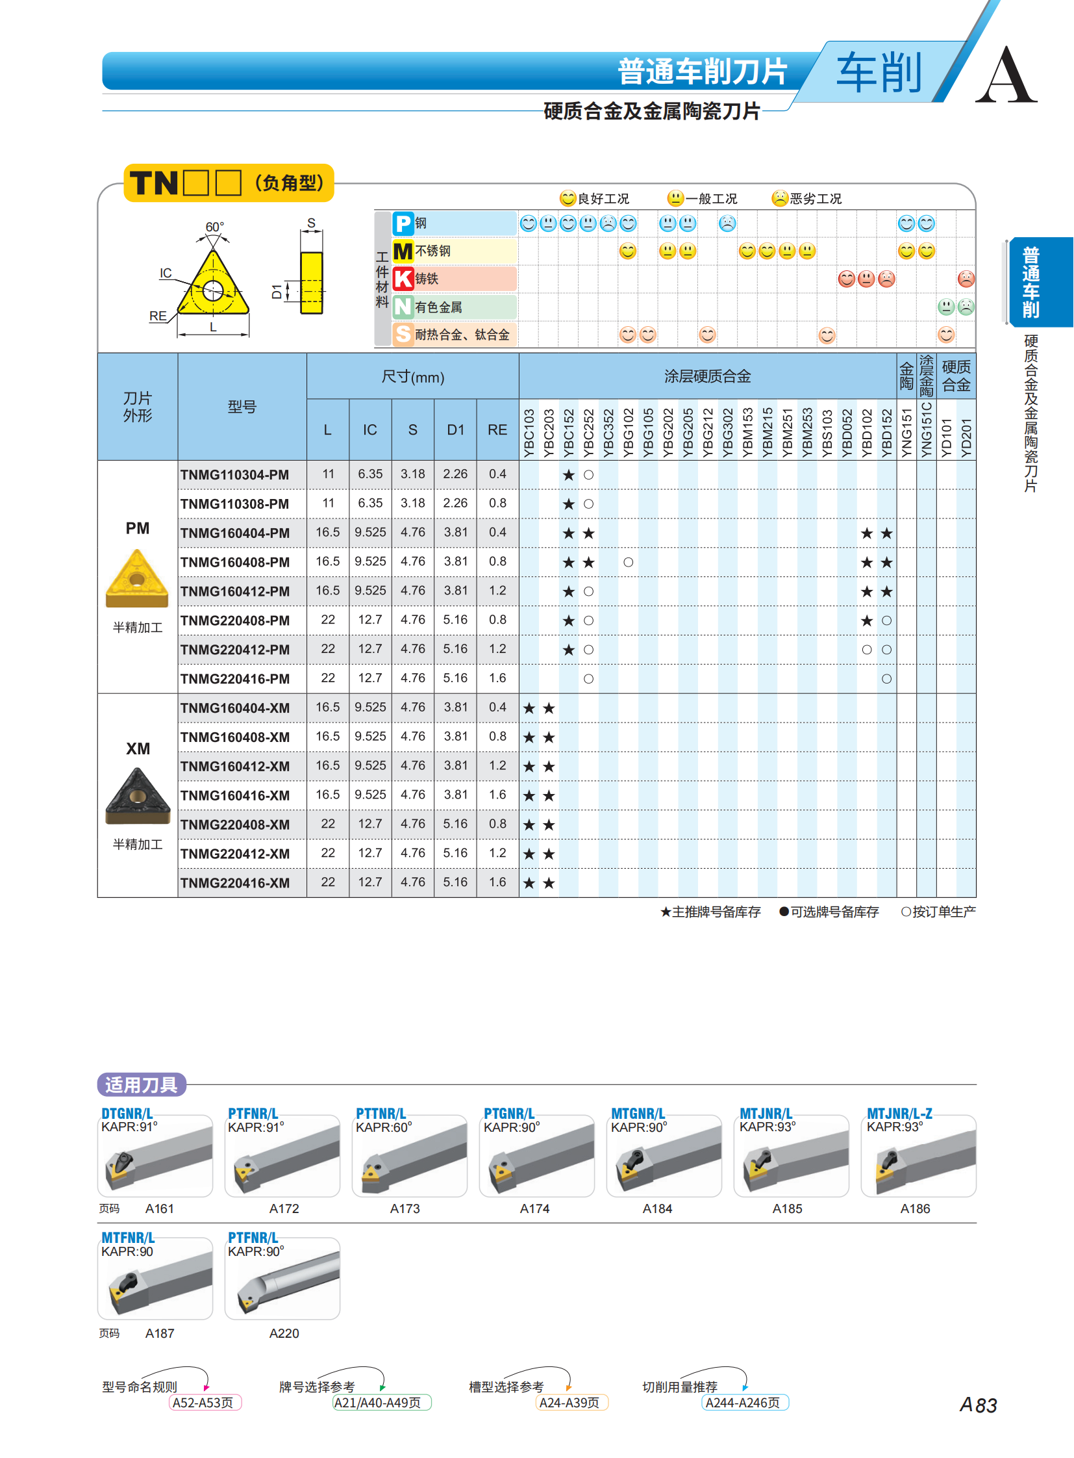
Task: Select the 普通车削 side tab
Action: pyautogui.click(x=1039, y=283)
